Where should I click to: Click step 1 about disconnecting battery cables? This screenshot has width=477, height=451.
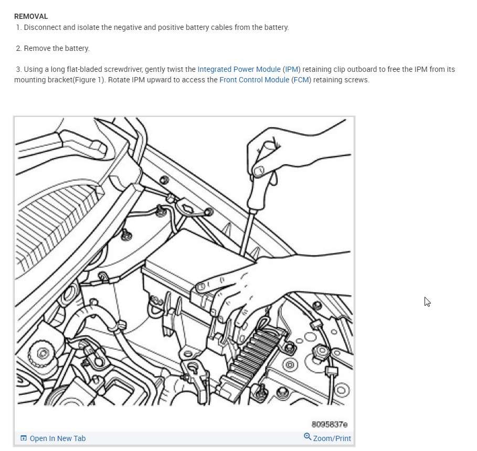pos(152,27)
